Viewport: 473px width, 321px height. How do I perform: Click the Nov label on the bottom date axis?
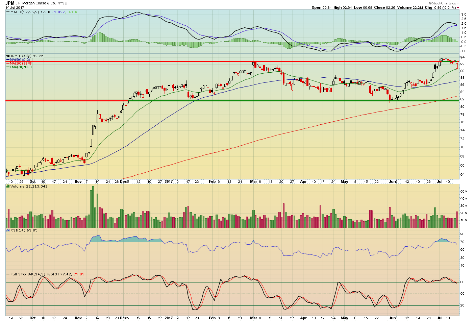(x=78, y=318)
